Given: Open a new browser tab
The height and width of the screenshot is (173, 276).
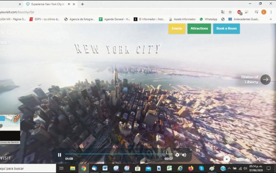Looking at the screenshot, I should pos(82,4).
